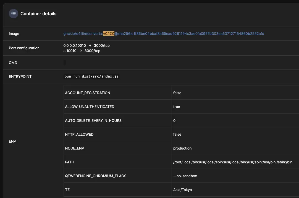The width and height of the screenshot is (299, 198).
Task: Click the PATH variable name
Action: click(69, 162)
